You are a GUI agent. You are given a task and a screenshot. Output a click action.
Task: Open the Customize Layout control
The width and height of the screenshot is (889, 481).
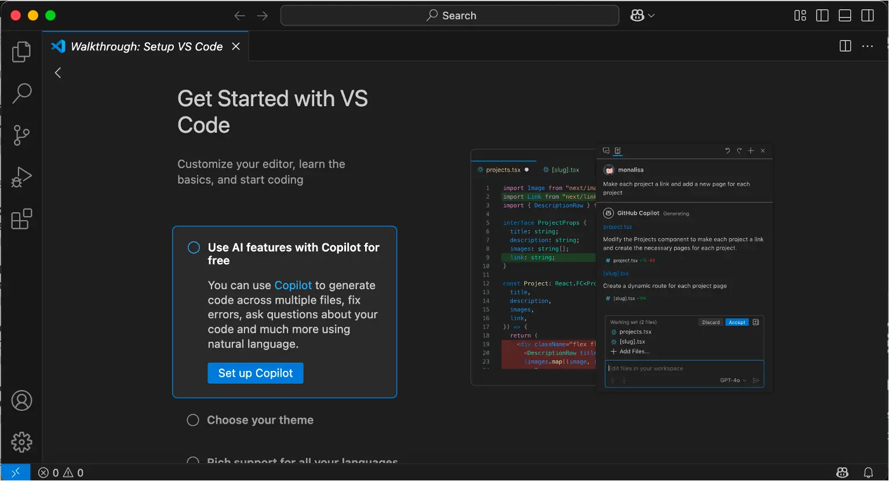tap(800, 16)
